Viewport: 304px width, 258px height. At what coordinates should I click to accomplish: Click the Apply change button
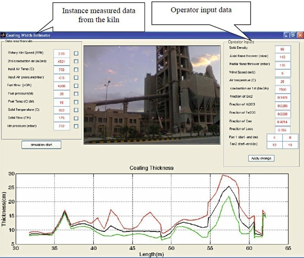[260, 158]
